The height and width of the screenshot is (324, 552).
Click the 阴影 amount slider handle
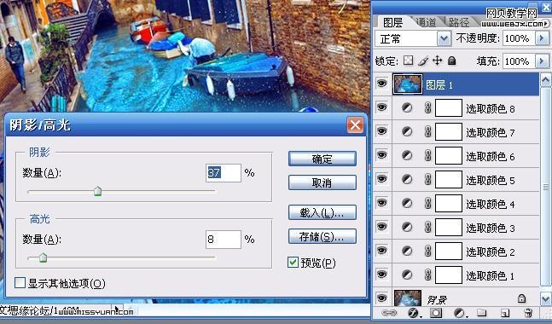[97, 191]
